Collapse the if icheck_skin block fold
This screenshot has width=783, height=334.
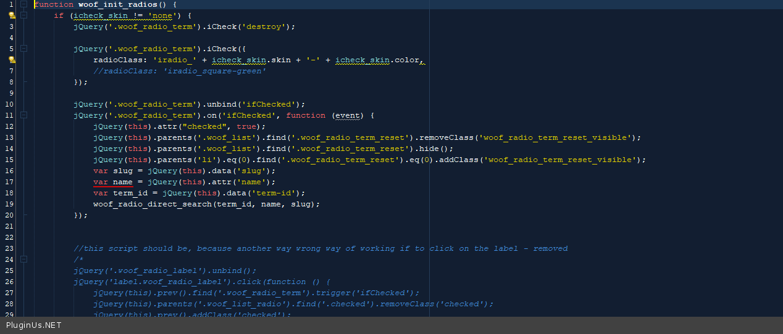[x=23, y=15]
